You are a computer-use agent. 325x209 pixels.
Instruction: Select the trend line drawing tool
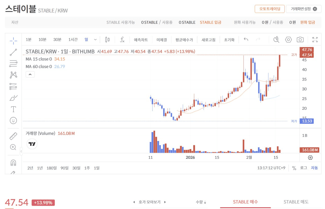pos(13,52)
